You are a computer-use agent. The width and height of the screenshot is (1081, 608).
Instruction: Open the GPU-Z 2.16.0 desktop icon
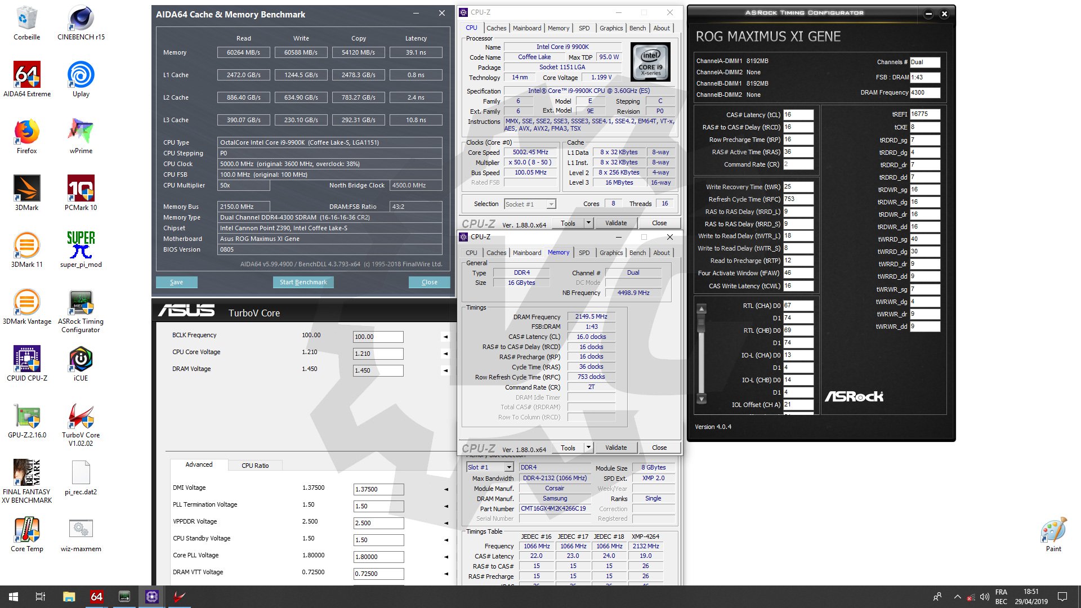(x=26, y=421)
